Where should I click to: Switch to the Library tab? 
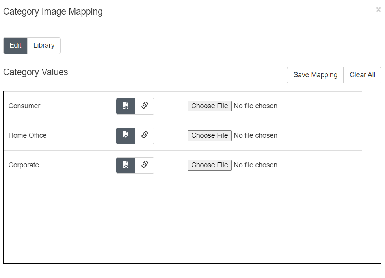pyautogui.click(x=44, y=45)
